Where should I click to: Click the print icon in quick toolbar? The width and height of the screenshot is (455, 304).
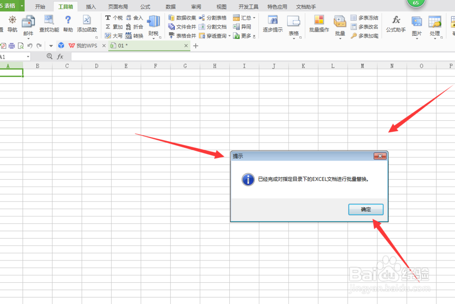tap(12, 46)
